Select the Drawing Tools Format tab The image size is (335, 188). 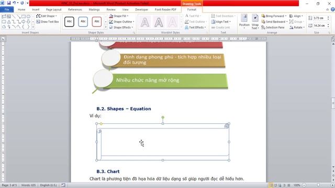[192, 9]
